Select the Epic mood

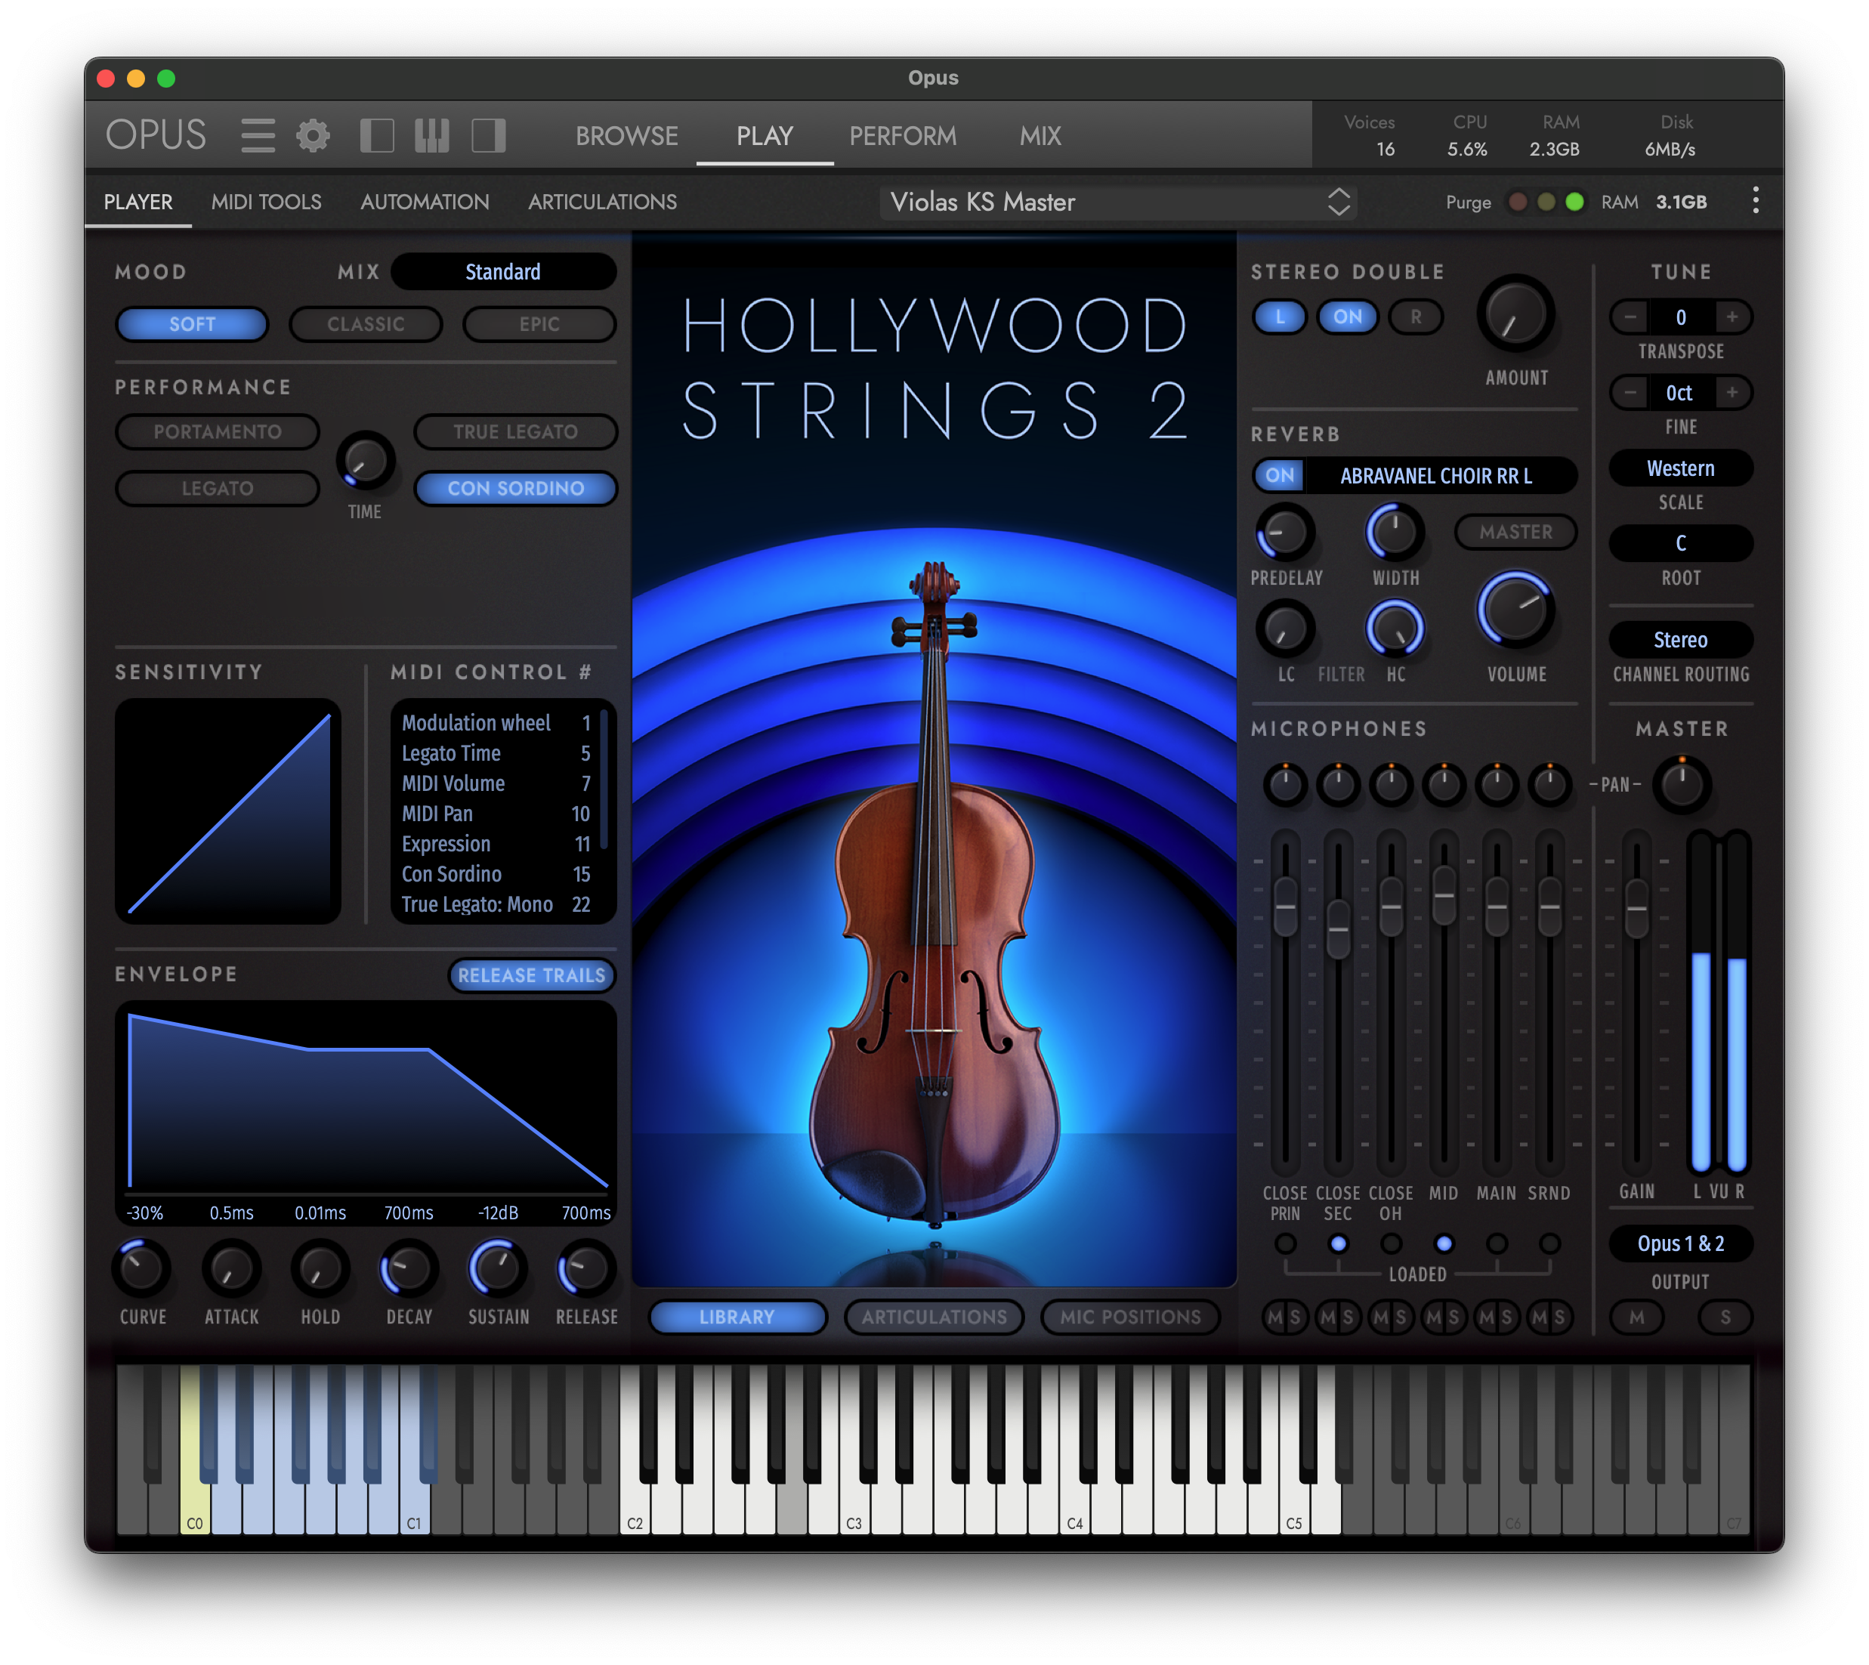[x=539, y=324]
